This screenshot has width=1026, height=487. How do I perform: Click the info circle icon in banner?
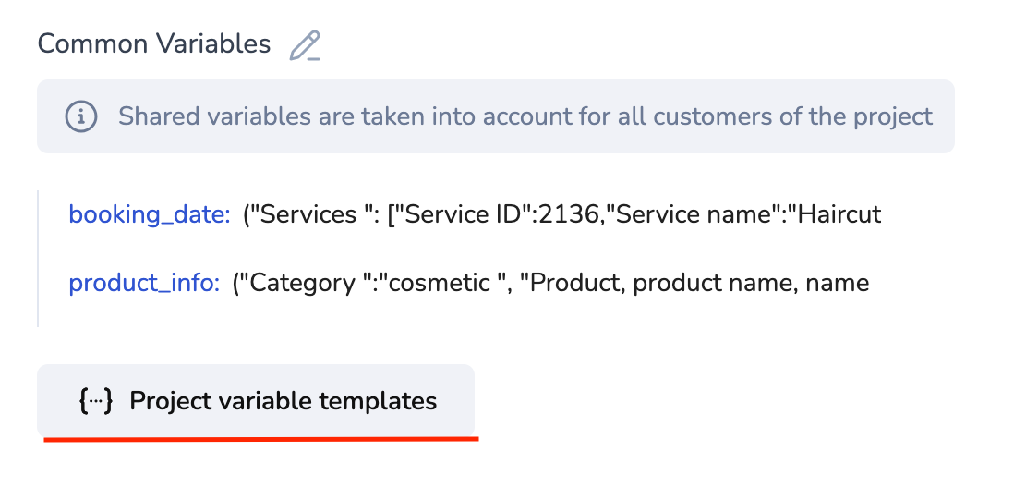click(x=81, y=116)
